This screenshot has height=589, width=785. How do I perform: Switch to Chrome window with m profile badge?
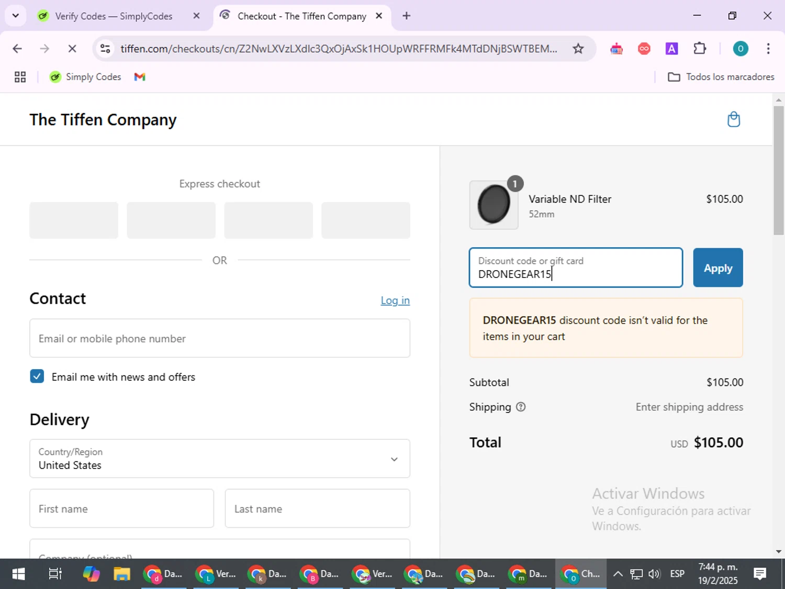[528, 574]
